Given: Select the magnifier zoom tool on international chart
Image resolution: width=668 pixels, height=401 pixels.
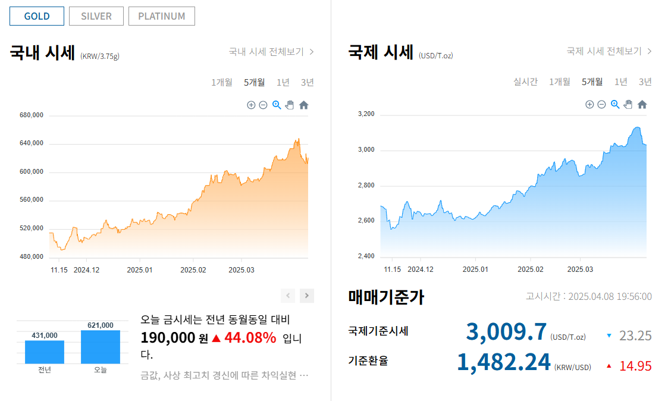Looking at the screenshot, I should (614, 104).
